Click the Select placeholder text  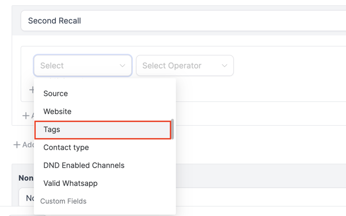coord(52,66)
